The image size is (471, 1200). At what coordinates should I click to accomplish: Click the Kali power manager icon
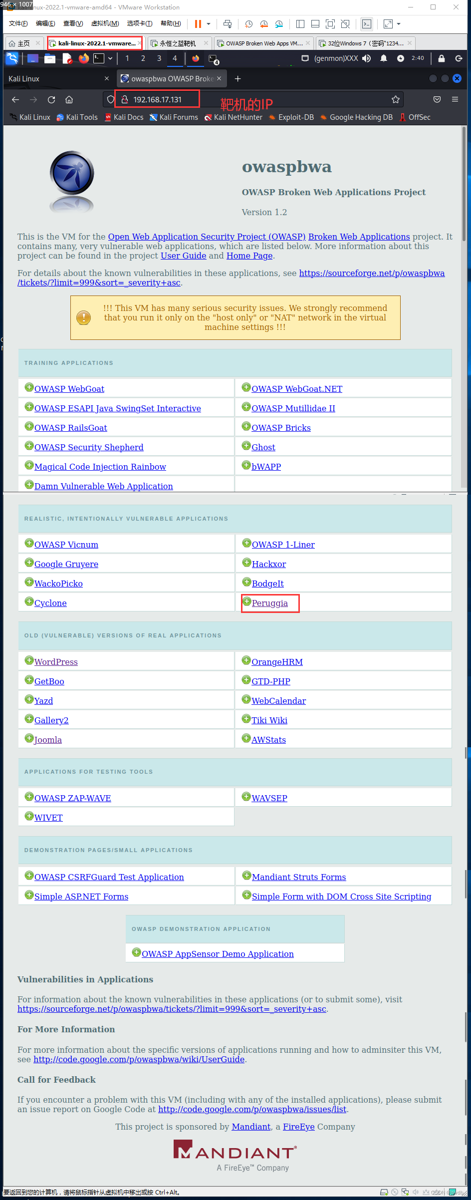pyautogui.click(x=401, y=58)
